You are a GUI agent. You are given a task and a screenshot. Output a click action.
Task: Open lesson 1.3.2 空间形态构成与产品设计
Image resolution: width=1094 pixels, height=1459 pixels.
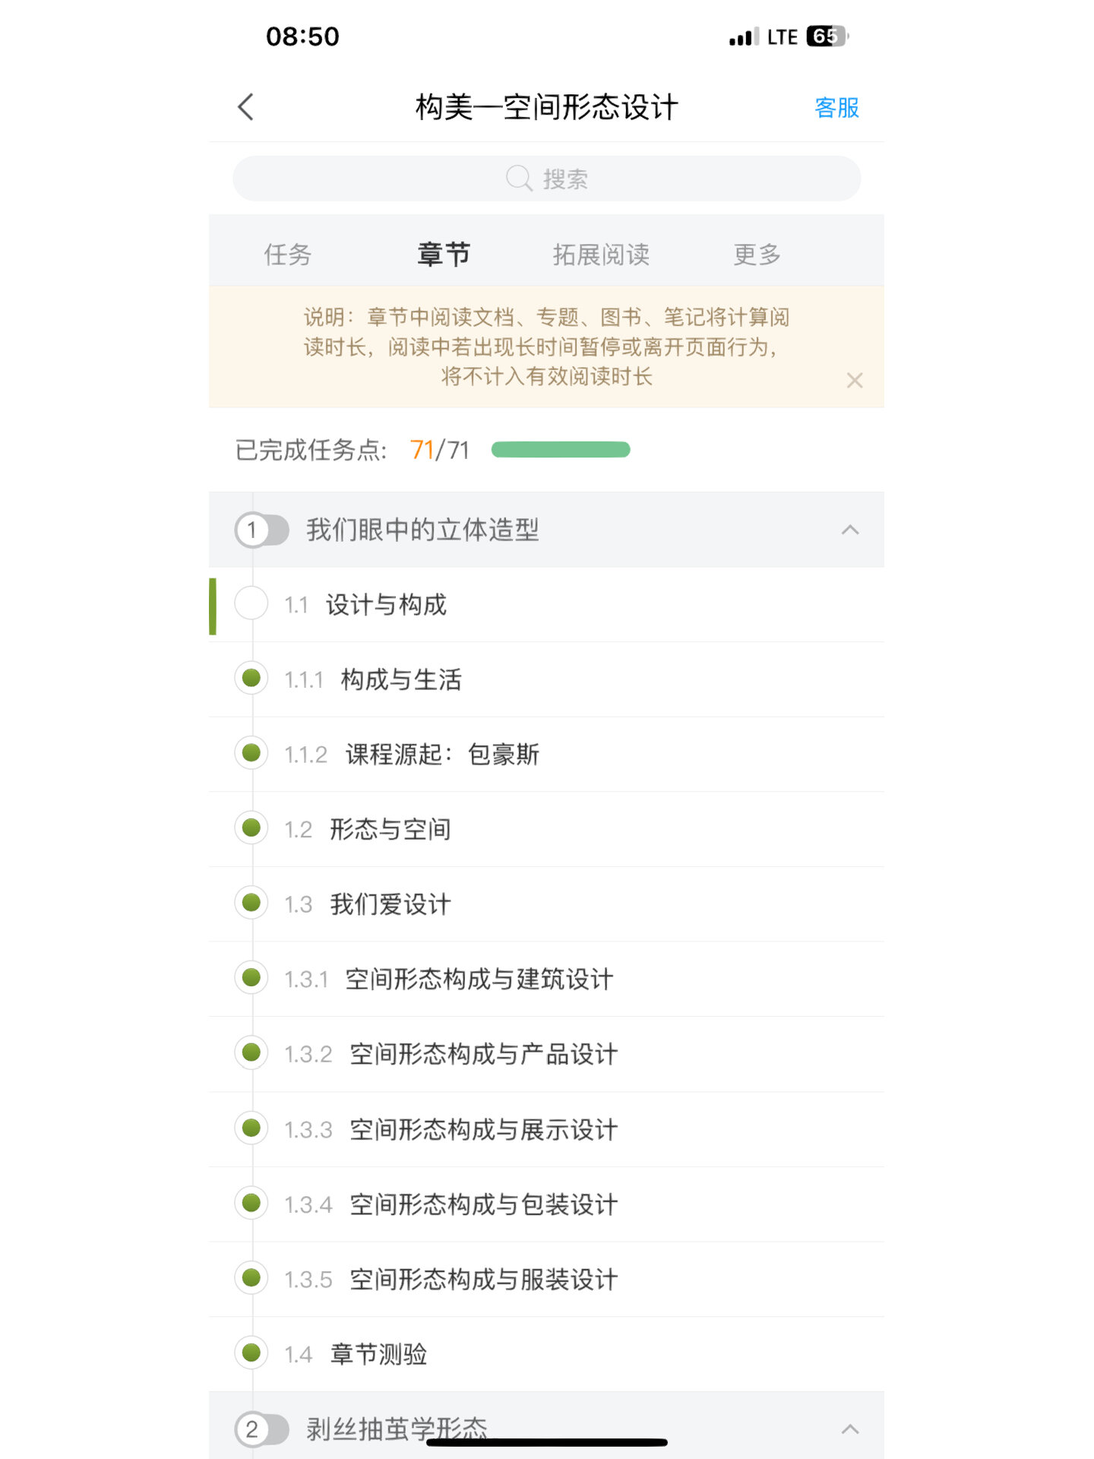pyautogui.click(x=546, y=1054)
